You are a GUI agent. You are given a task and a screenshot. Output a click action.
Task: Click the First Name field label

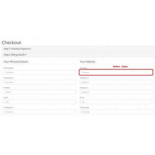[9, 68]
